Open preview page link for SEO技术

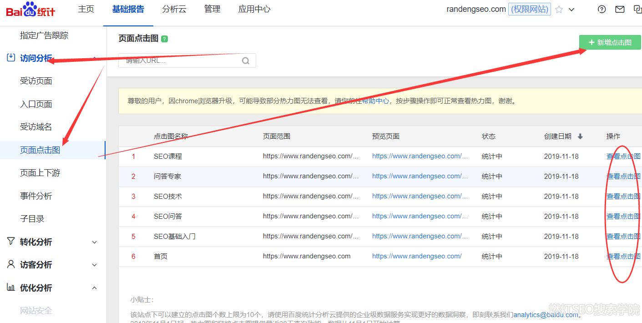[x=420, y=196]
